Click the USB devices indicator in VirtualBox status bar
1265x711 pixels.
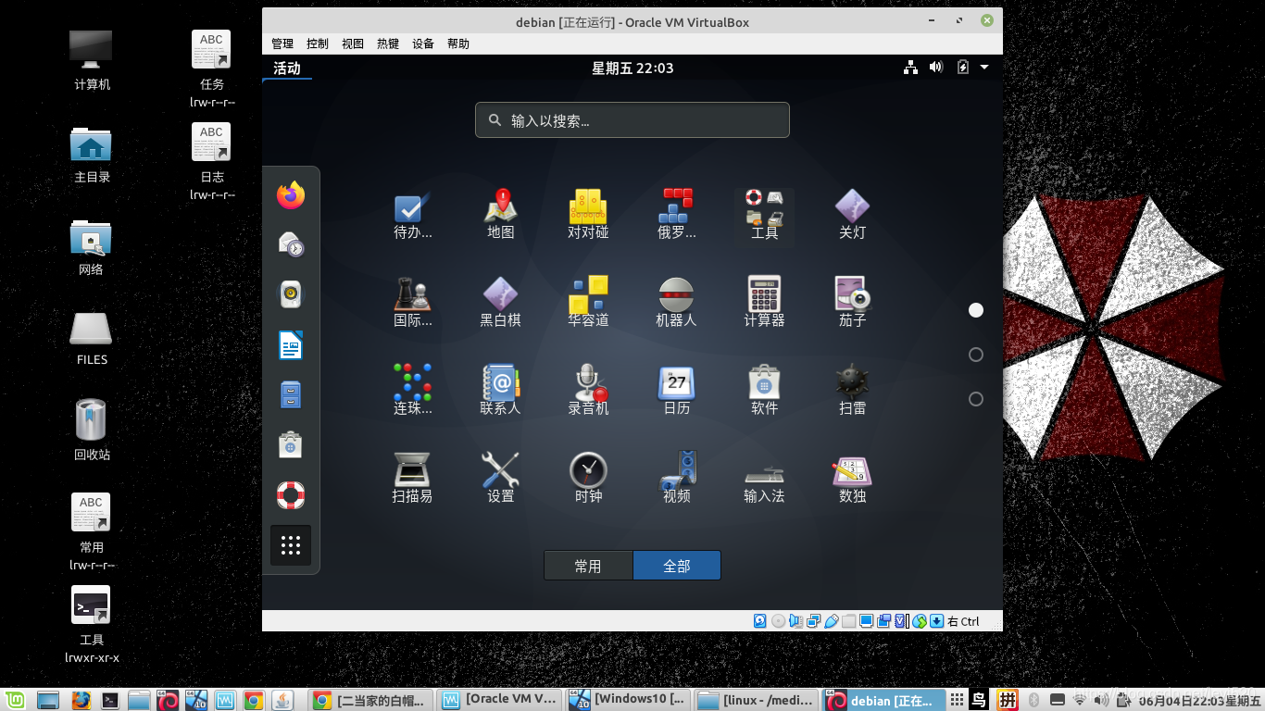click(x=832, y=621)
